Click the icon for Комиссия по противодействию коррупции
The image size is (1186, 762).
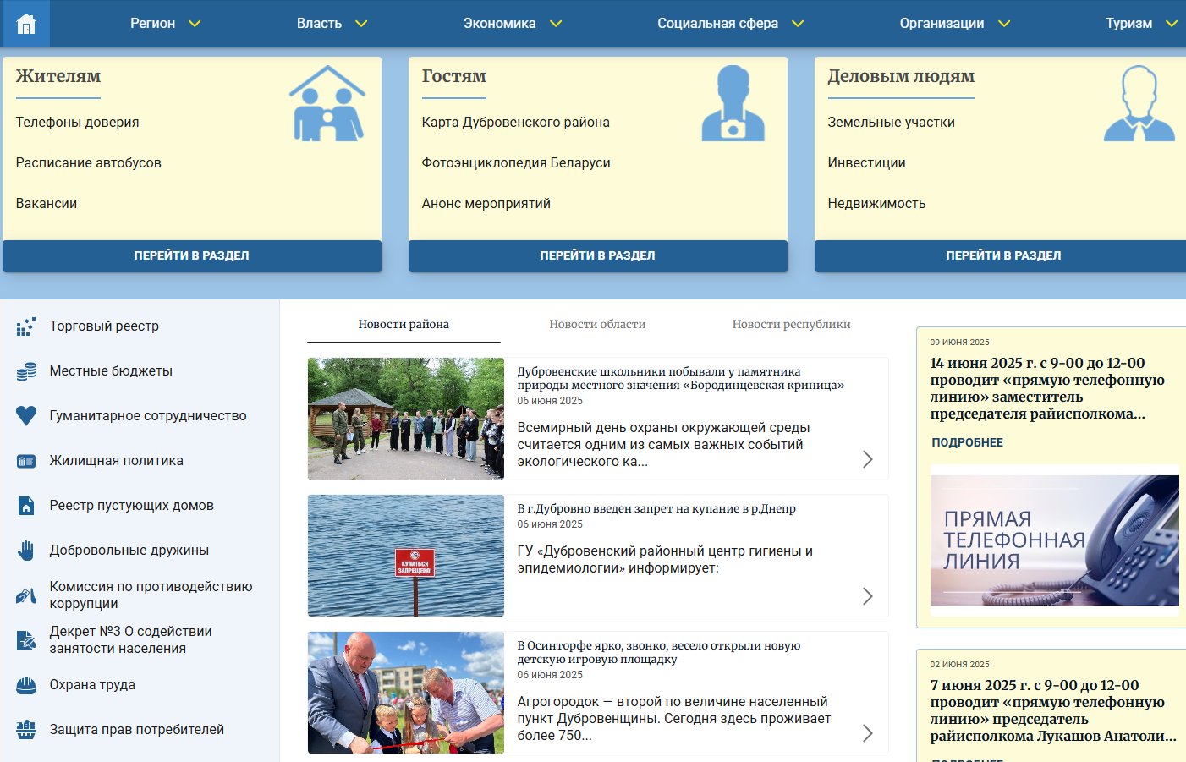[26, 595]
